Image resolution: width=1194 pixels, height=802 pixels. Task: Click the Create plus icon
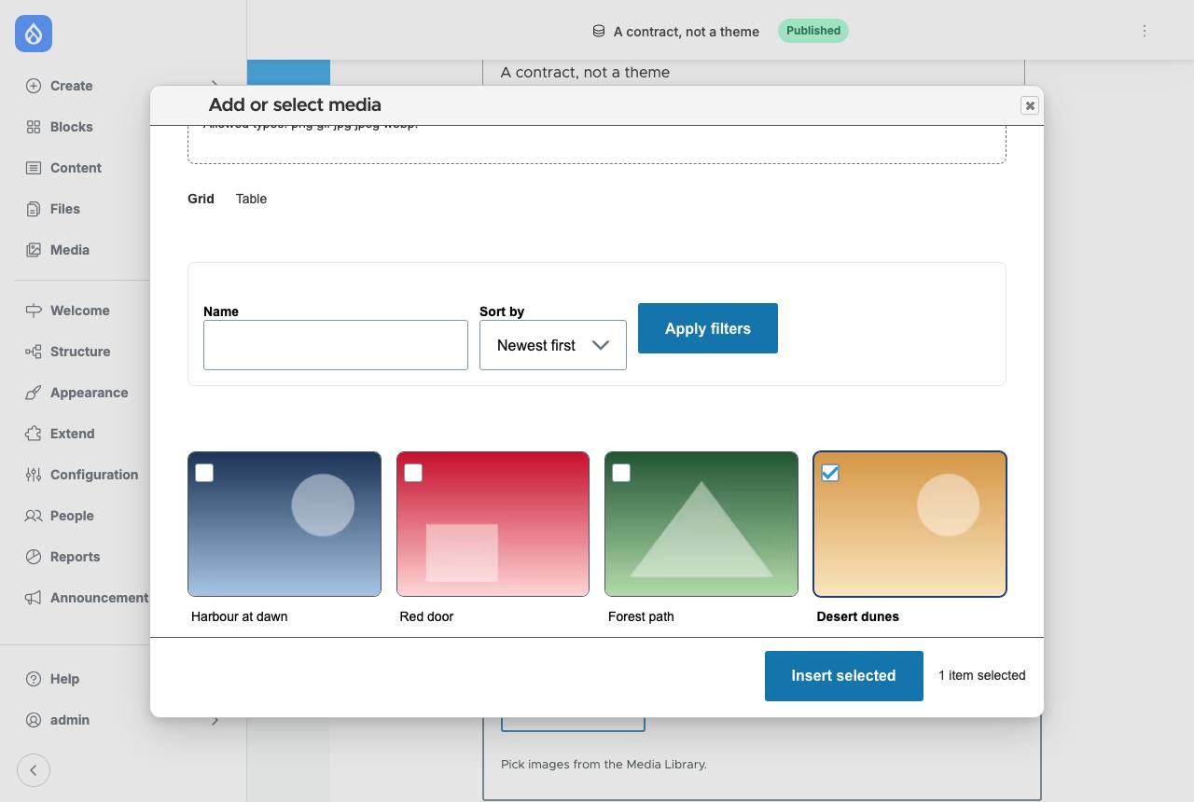(x=34, y=86)
